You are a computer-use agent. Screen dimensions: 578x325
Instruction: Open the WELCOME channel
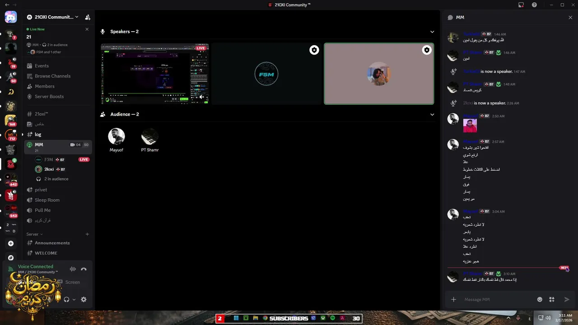tap(59, 253)
